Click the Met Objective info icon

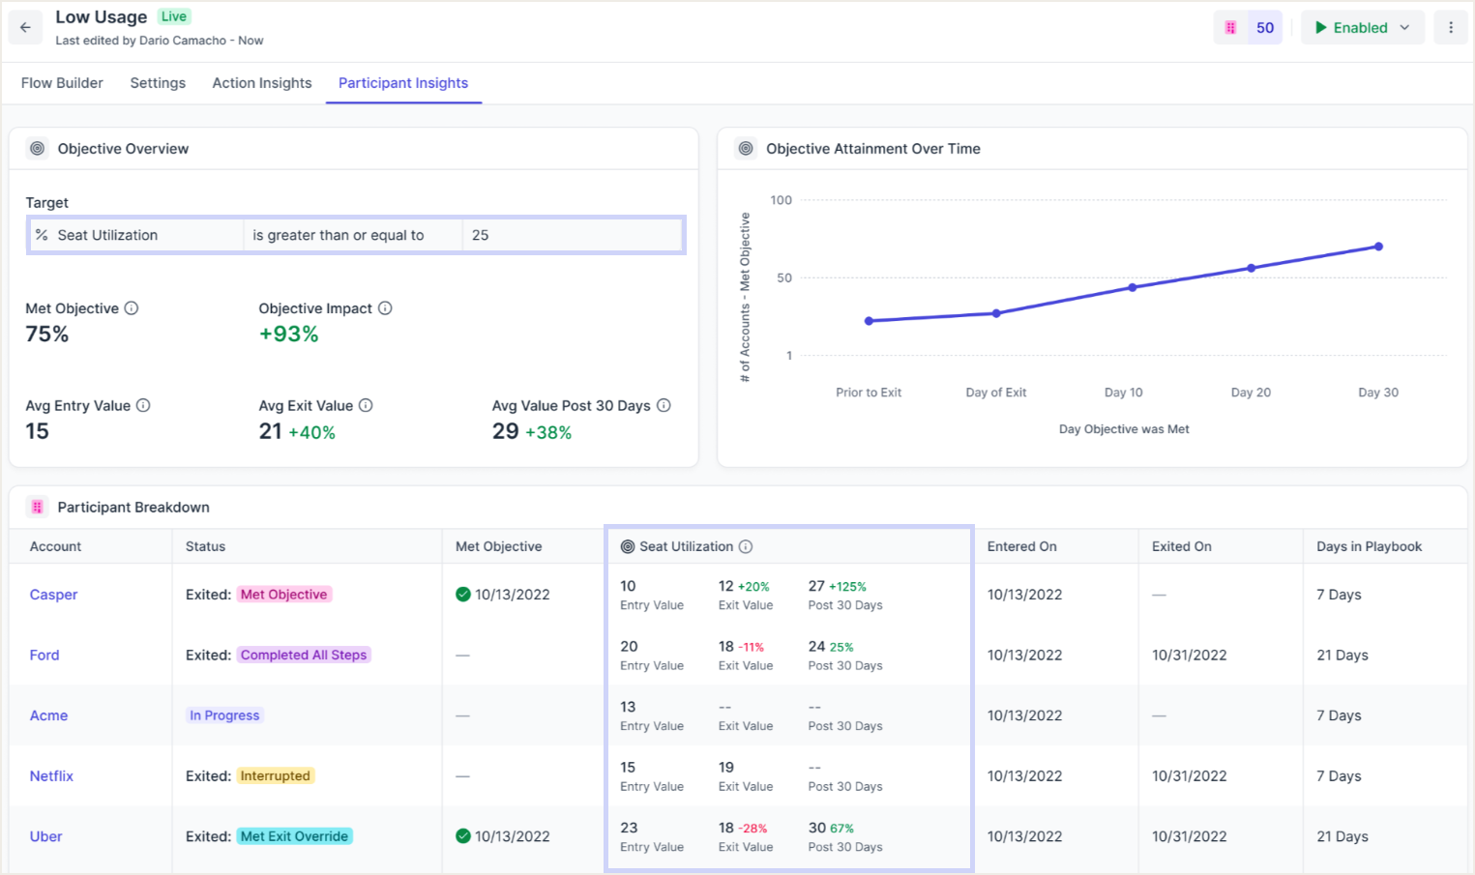(132, 308)
